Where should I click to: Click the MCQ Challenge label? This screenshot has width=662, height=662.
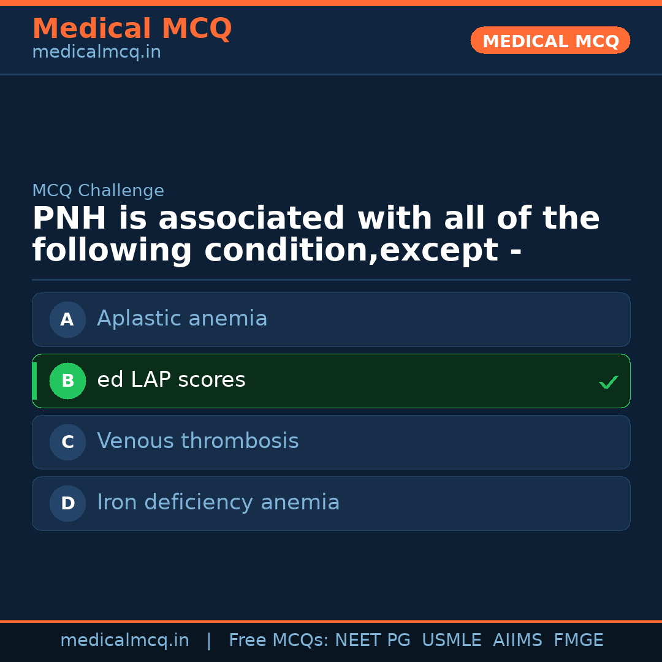coord(98,191)
